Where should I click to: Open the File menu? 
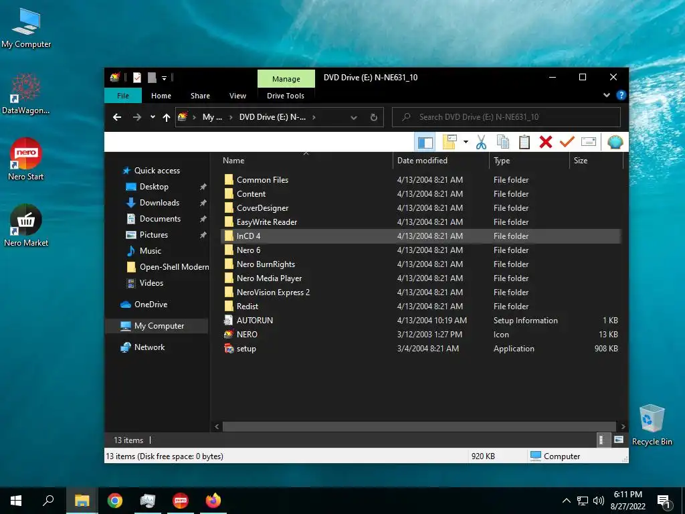tap(123, 96)
